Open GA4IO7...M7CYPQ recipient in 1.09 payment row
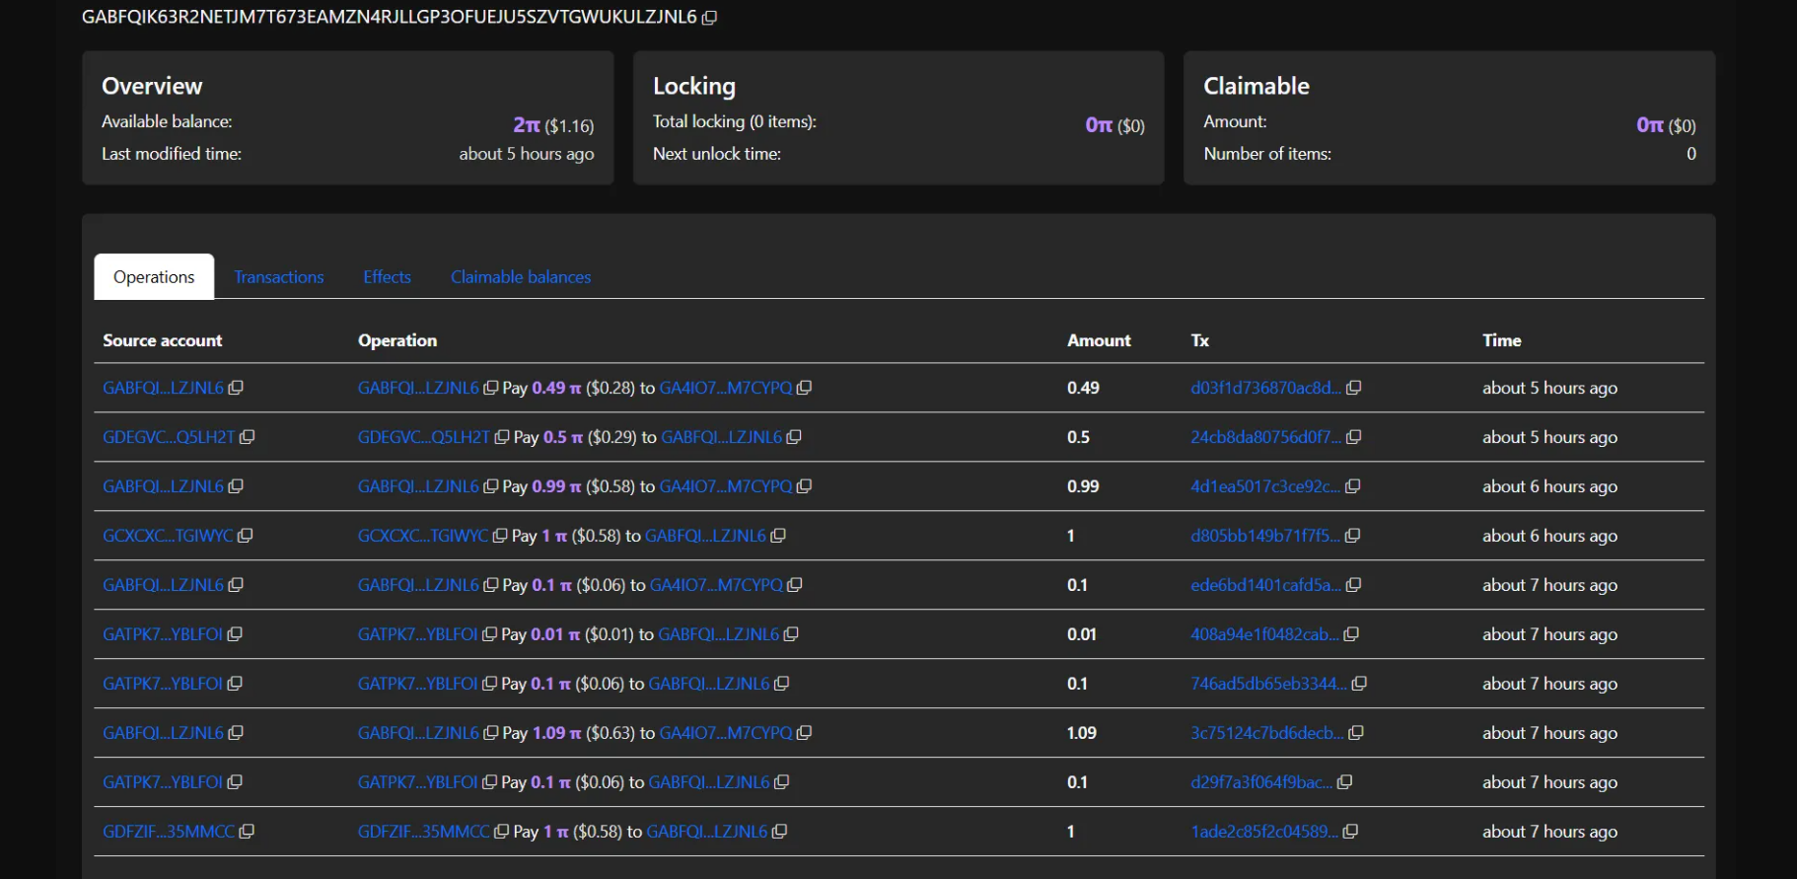 pyautogui.click(x=725, y=733)
